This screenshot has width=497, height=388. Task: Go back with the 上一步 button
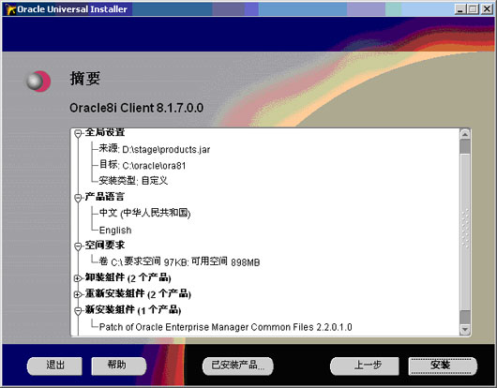coord(365,366)
